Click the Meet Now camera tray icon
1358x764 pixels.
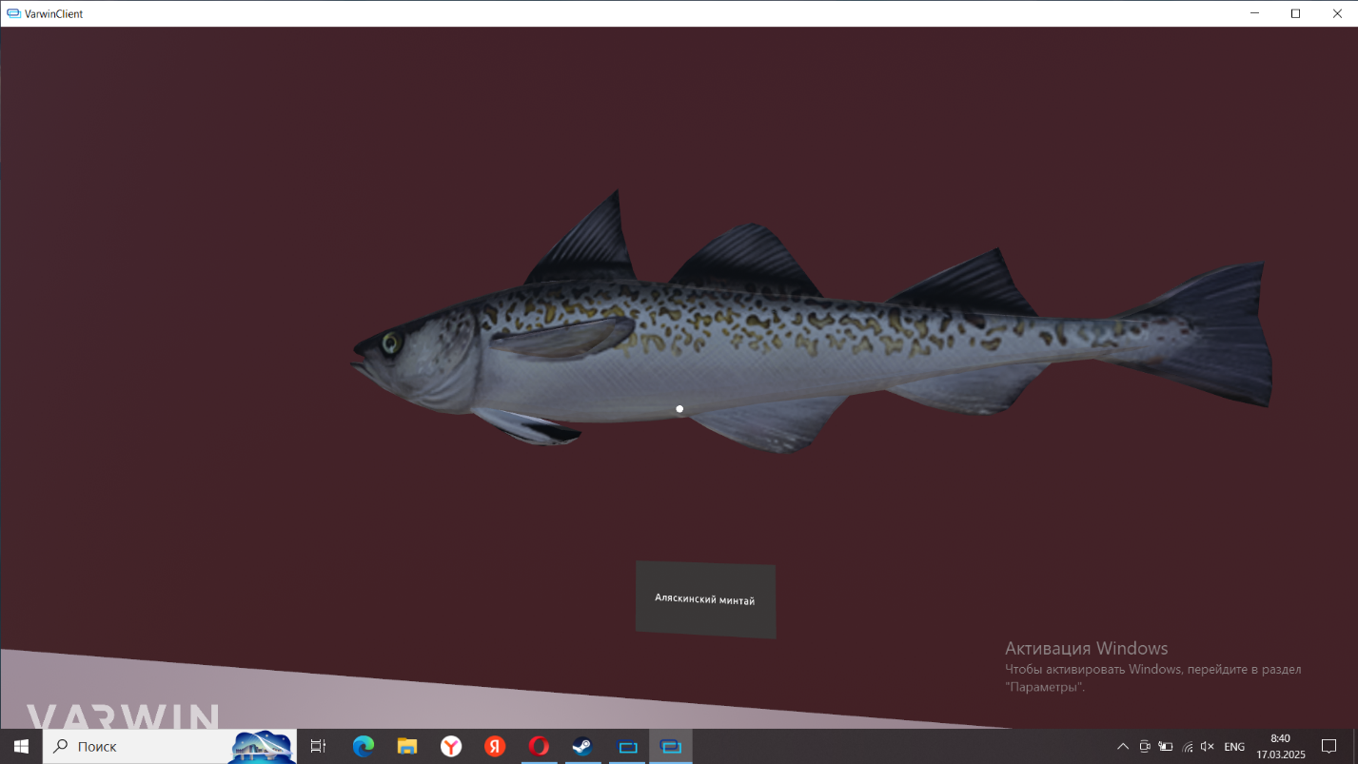pyautogui.click(x=1145, y=747)
